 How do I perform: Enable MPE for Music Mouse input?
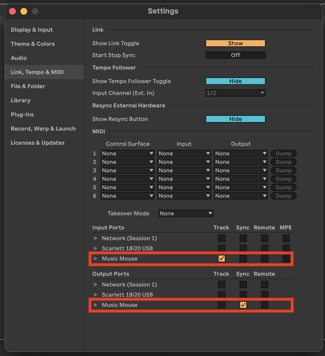coord(286,259)
